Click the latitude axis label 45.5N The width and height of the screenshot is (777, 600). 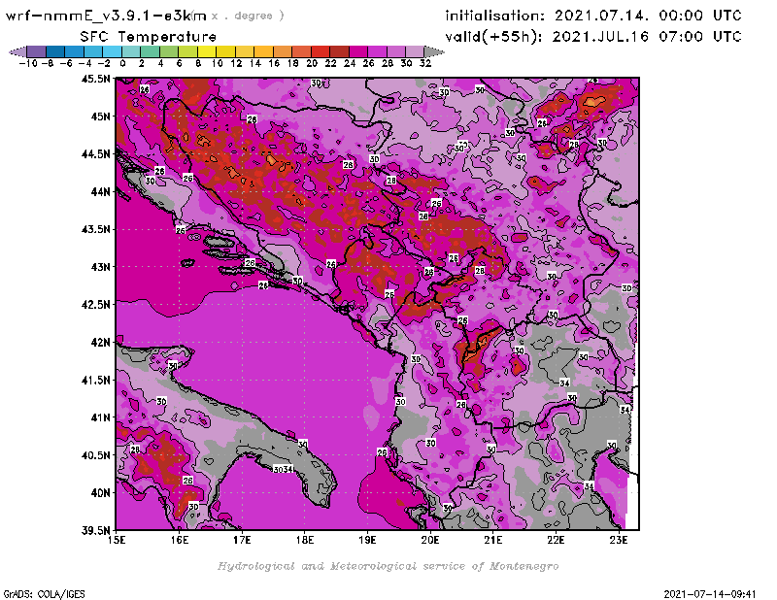click(95, 79)
